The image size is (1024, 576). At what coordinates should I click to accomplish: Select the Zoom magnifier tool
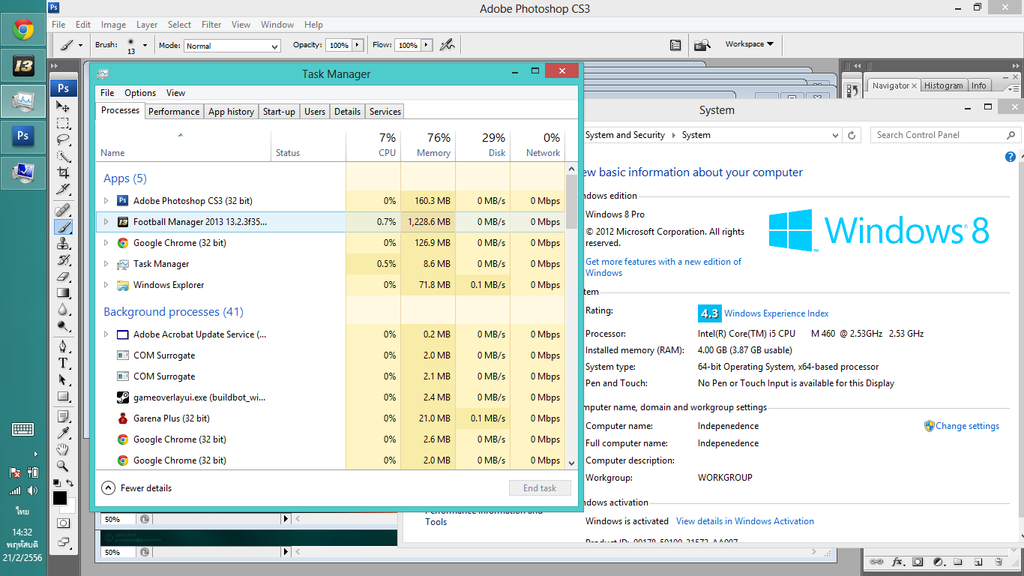64,466
